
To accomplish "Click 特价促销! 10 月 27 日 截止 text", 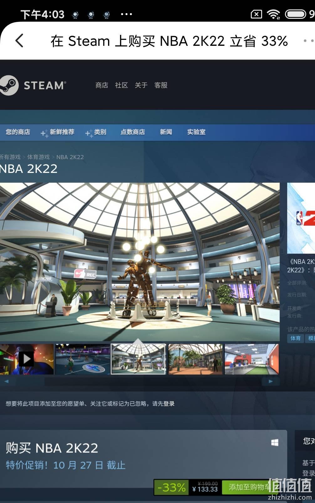I will [x=65, y=465].
